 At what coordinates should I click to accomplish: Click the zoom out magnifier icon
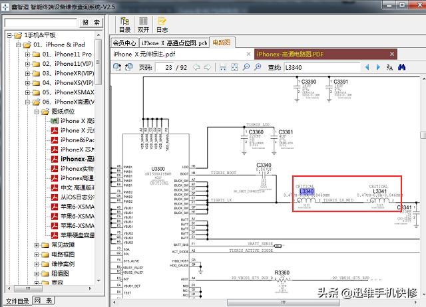pyautogui.click(x=246, y=67)
